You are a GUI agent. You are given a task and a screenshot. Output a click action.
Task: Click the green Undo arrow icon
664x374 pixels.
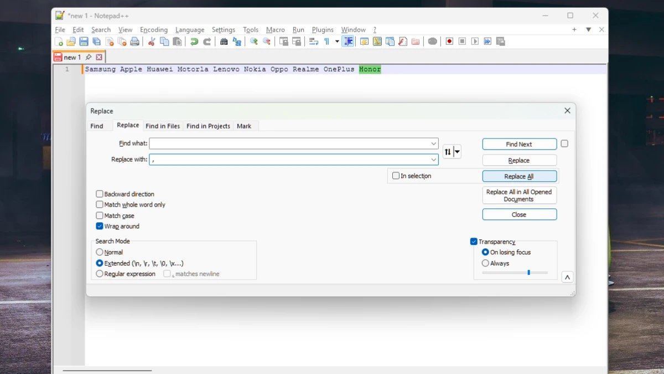coord(194,42)
